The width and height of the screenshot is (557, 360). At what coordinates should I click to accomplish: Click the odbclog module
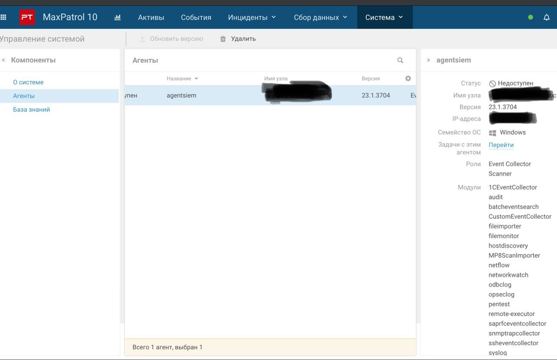500,285
